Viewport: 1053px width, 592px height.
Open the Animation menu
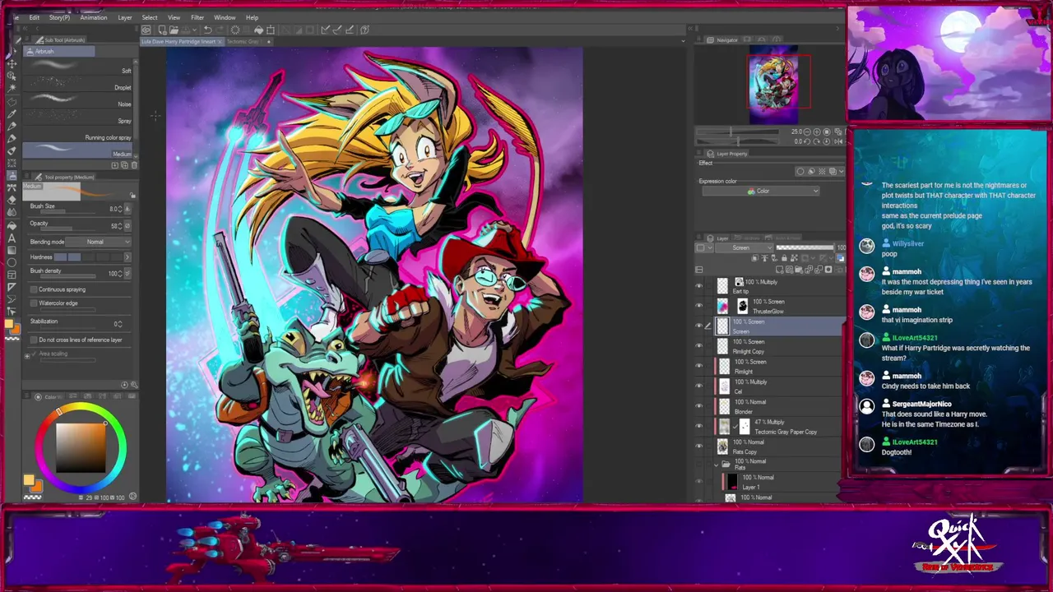click(93, 17)
